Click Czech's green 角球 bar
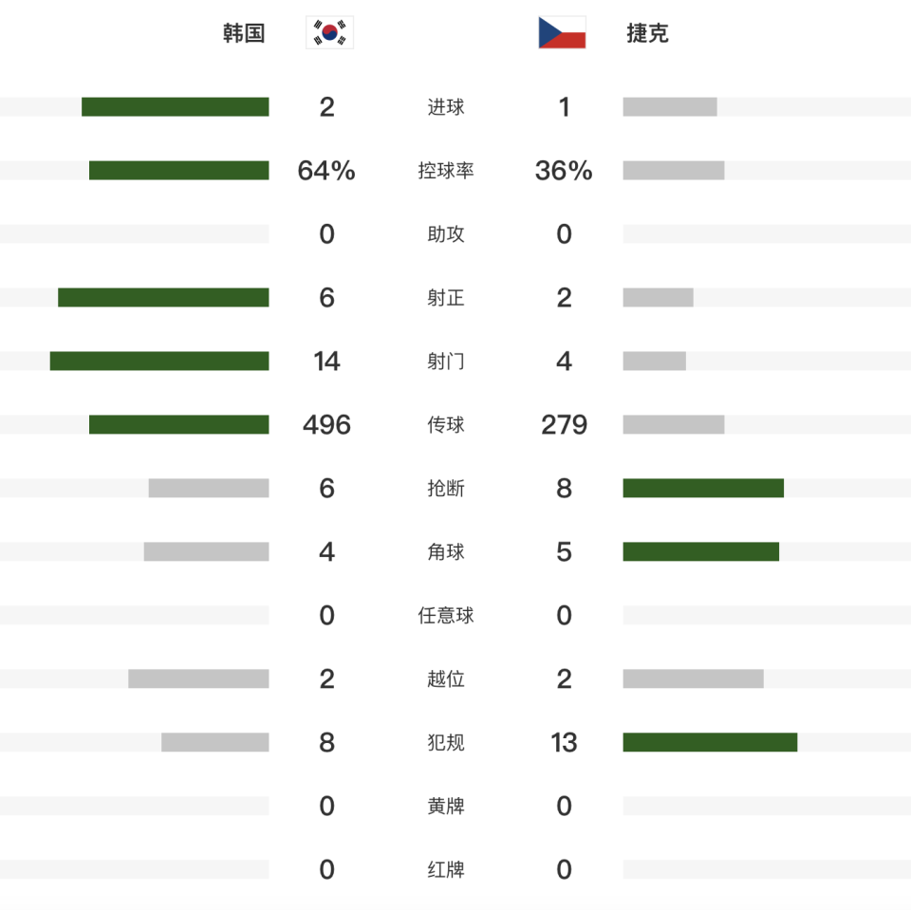The height and width of the screenshot is (910, 911). tap(700, 551)
